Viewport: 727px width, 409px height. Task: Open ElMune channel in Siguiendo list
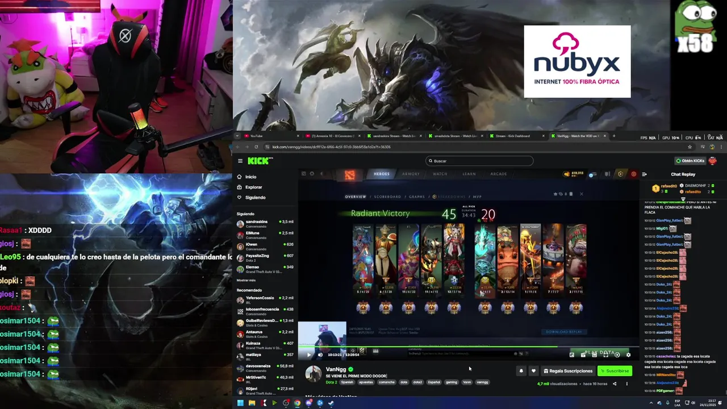coord(265,235)
